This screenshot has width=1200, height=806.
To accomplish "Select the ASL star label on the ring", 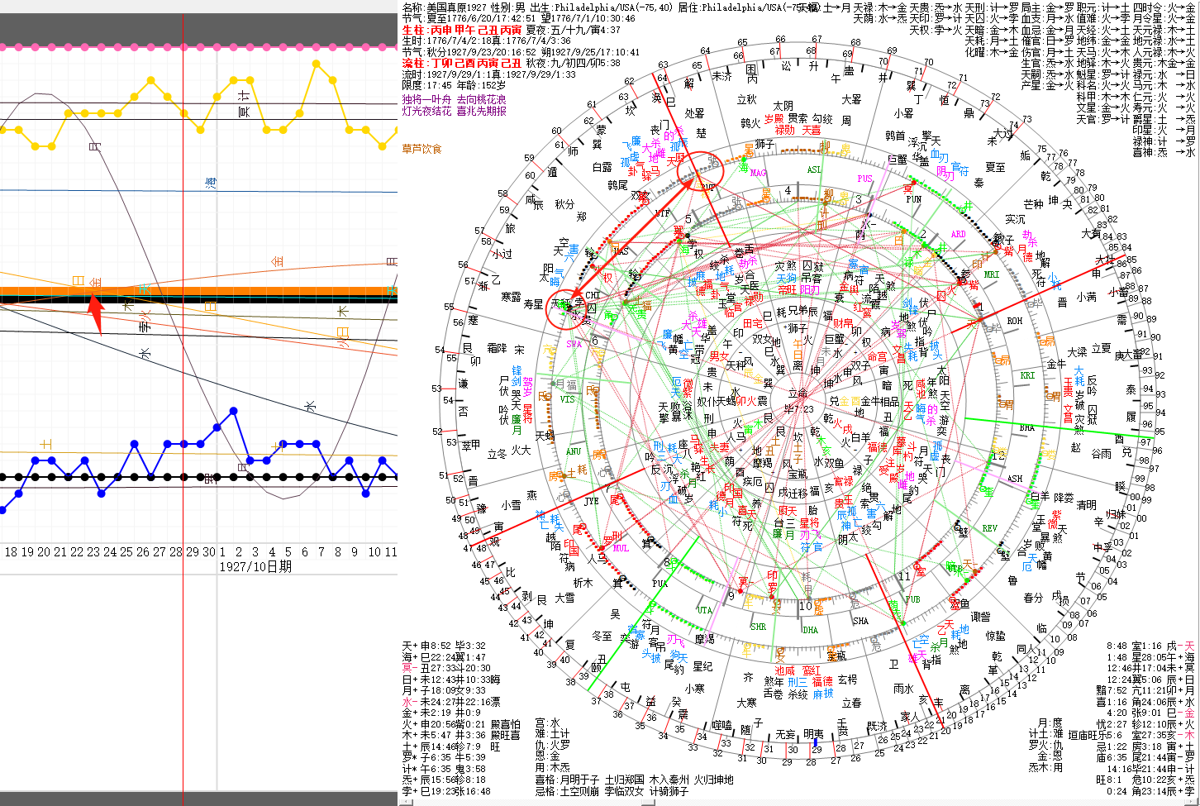I will (x=814, y=170).
